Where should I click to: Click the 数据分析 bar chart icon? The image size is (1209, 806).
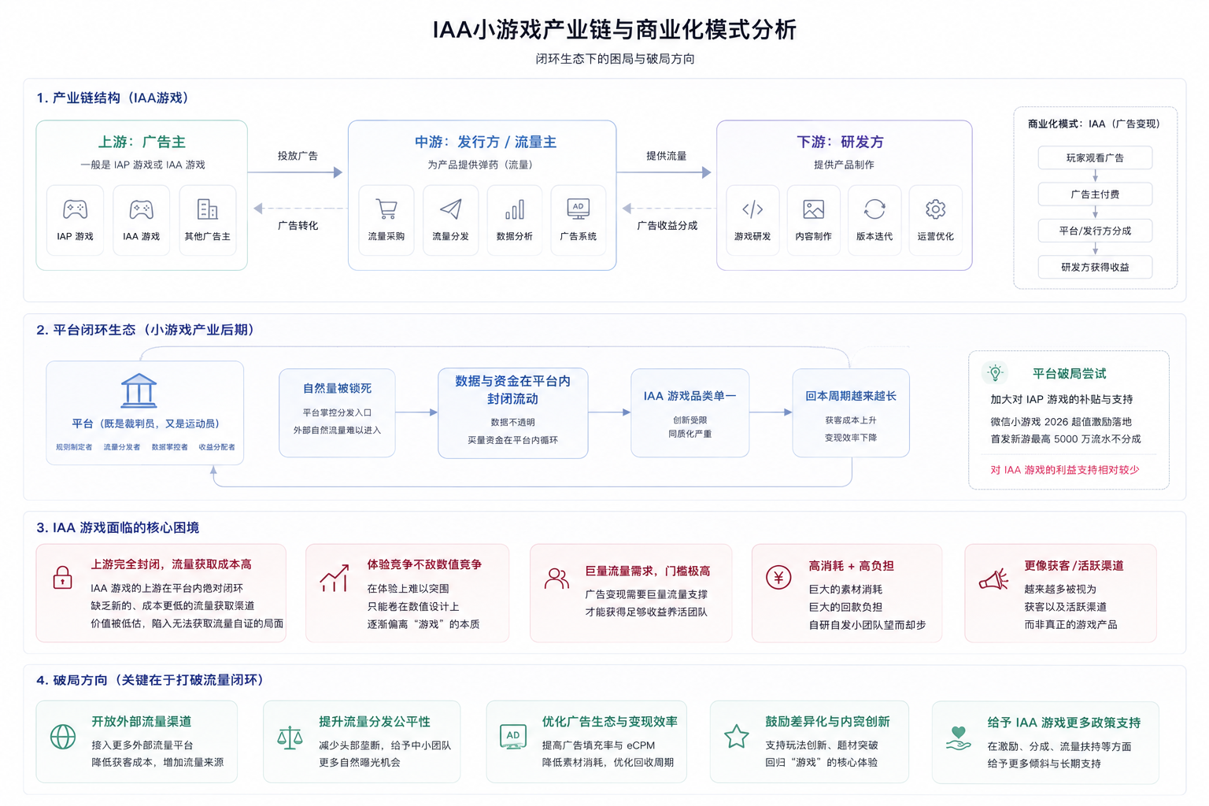[x=514, y=209]
